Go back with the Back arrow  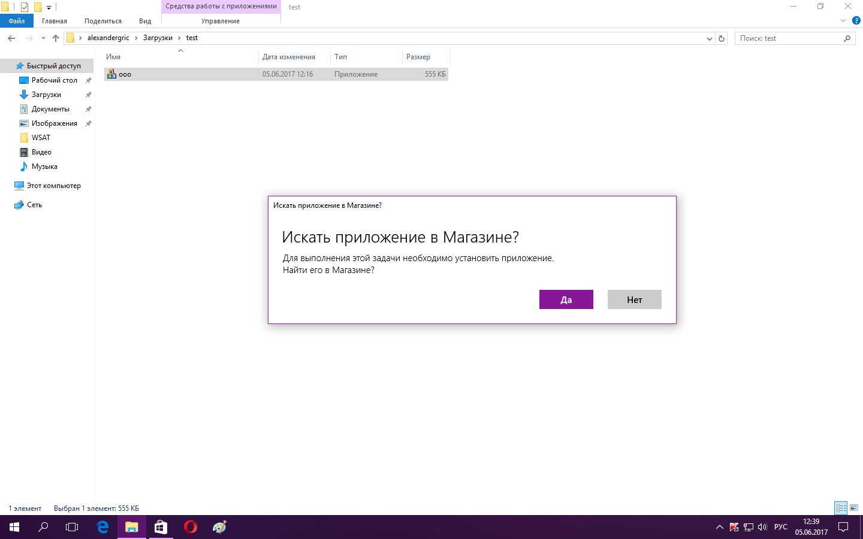coord(11,38)
